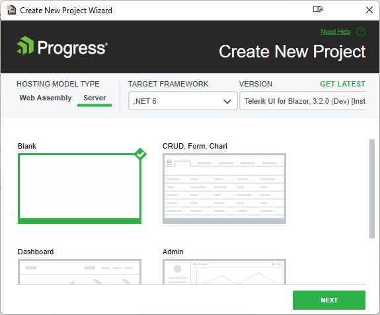Click the NEXT button
Screen dimensions: 380x315
[329, 300]
